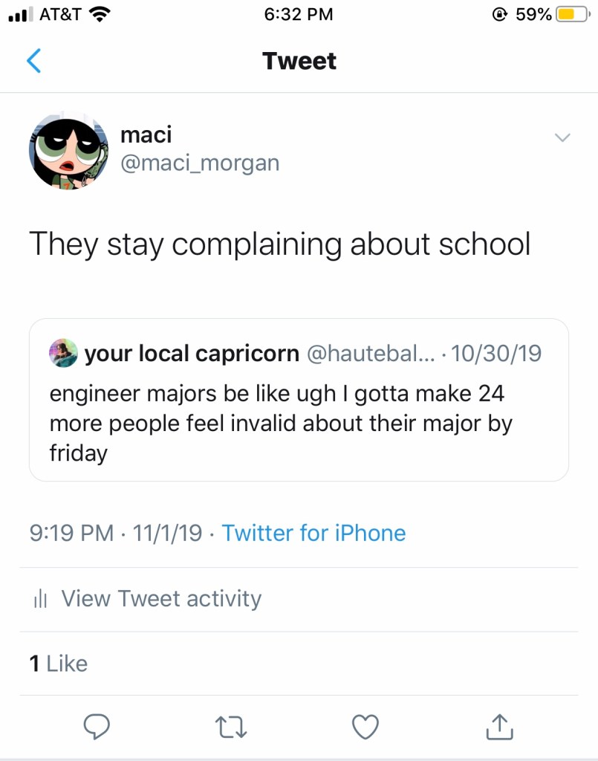598x761 pixels.
Task: Open the @maci_morgan handle
Action: tap(199, 163)
